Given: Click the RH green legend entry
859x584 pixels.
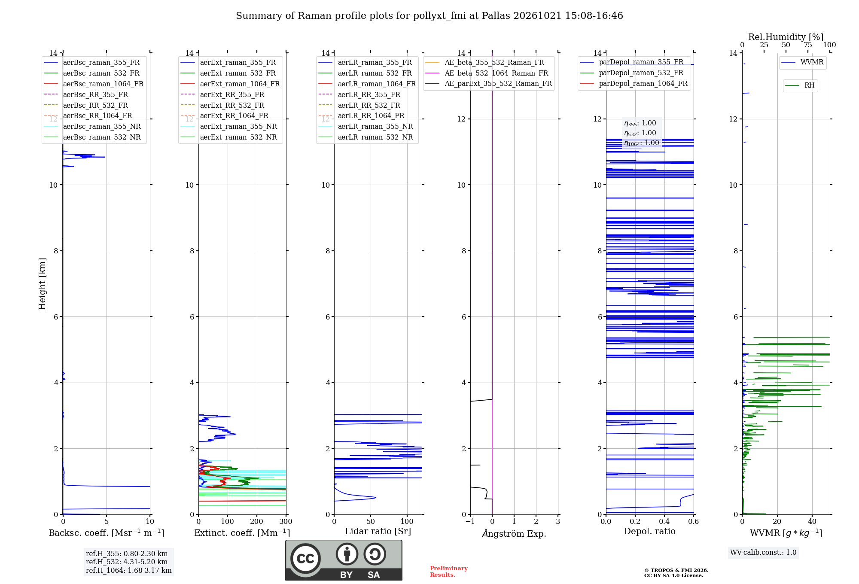Looking at the screenshot, I should (x=800, y=85).
